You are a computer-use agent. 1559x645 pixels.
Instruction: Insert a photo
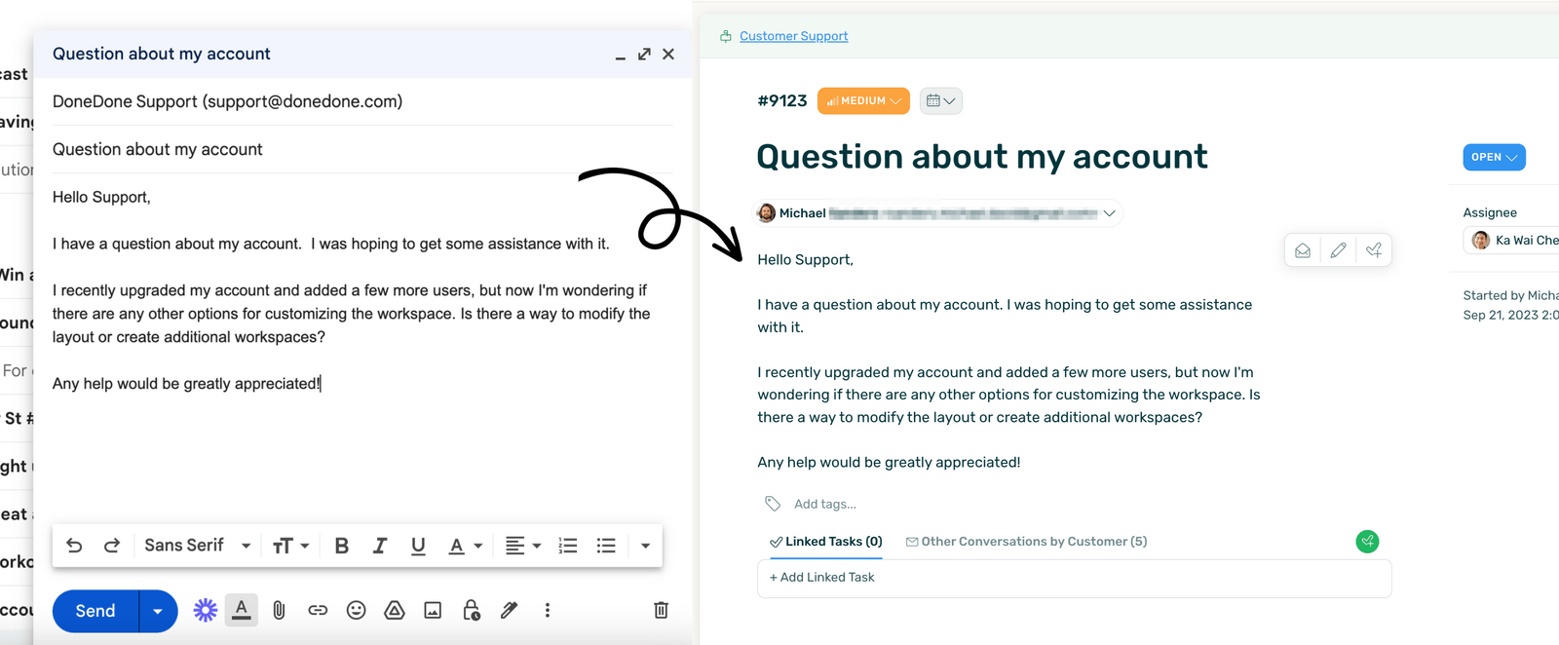pos(433,610)
